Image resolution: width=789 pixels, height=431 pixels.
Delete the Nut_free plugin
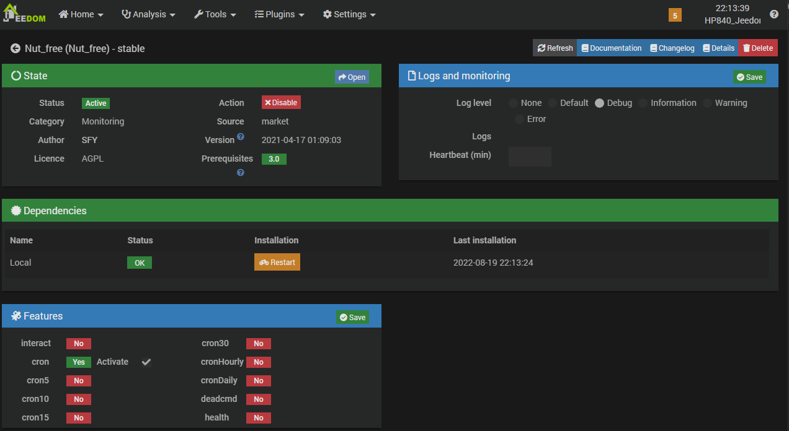click(758, 48)
